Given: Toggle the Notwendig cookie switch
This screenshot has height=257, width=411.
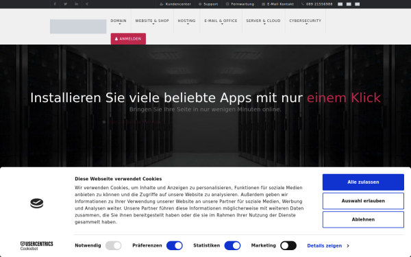Looking at the screenshot, I should coord(114,246).
